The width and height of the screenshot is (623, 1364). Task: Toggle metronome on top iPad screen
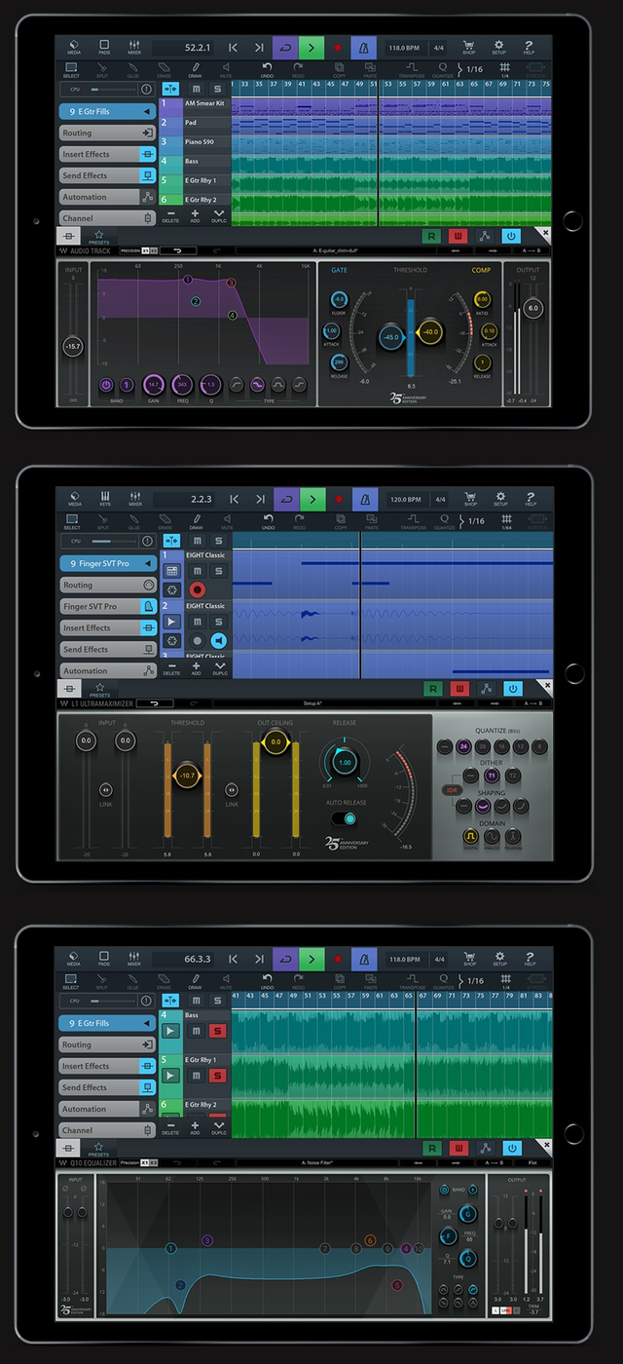coord(363,47)
